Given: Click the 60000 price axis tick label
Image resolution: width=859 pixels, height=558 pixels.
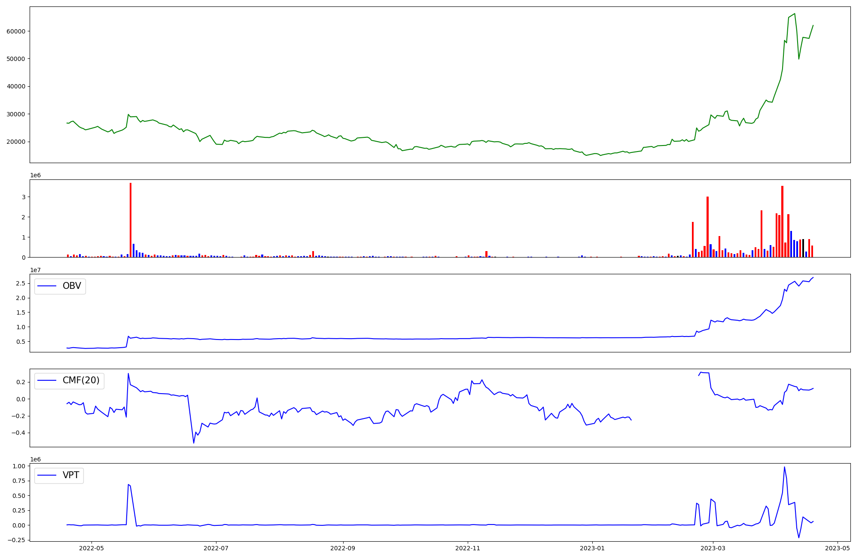Looking at the screenshot, I should [x=16, y=31].
